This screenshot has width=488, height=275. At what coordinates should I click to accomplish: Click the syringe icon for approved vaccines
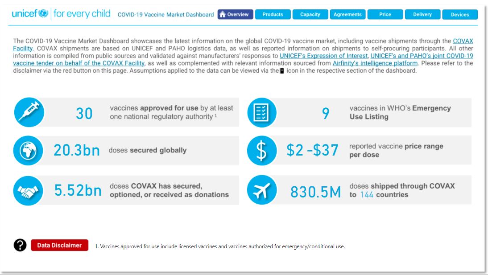click(x=29, y=112)
